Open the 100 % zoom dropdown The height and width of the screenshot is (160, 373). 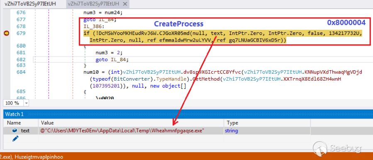pos(26,103)
